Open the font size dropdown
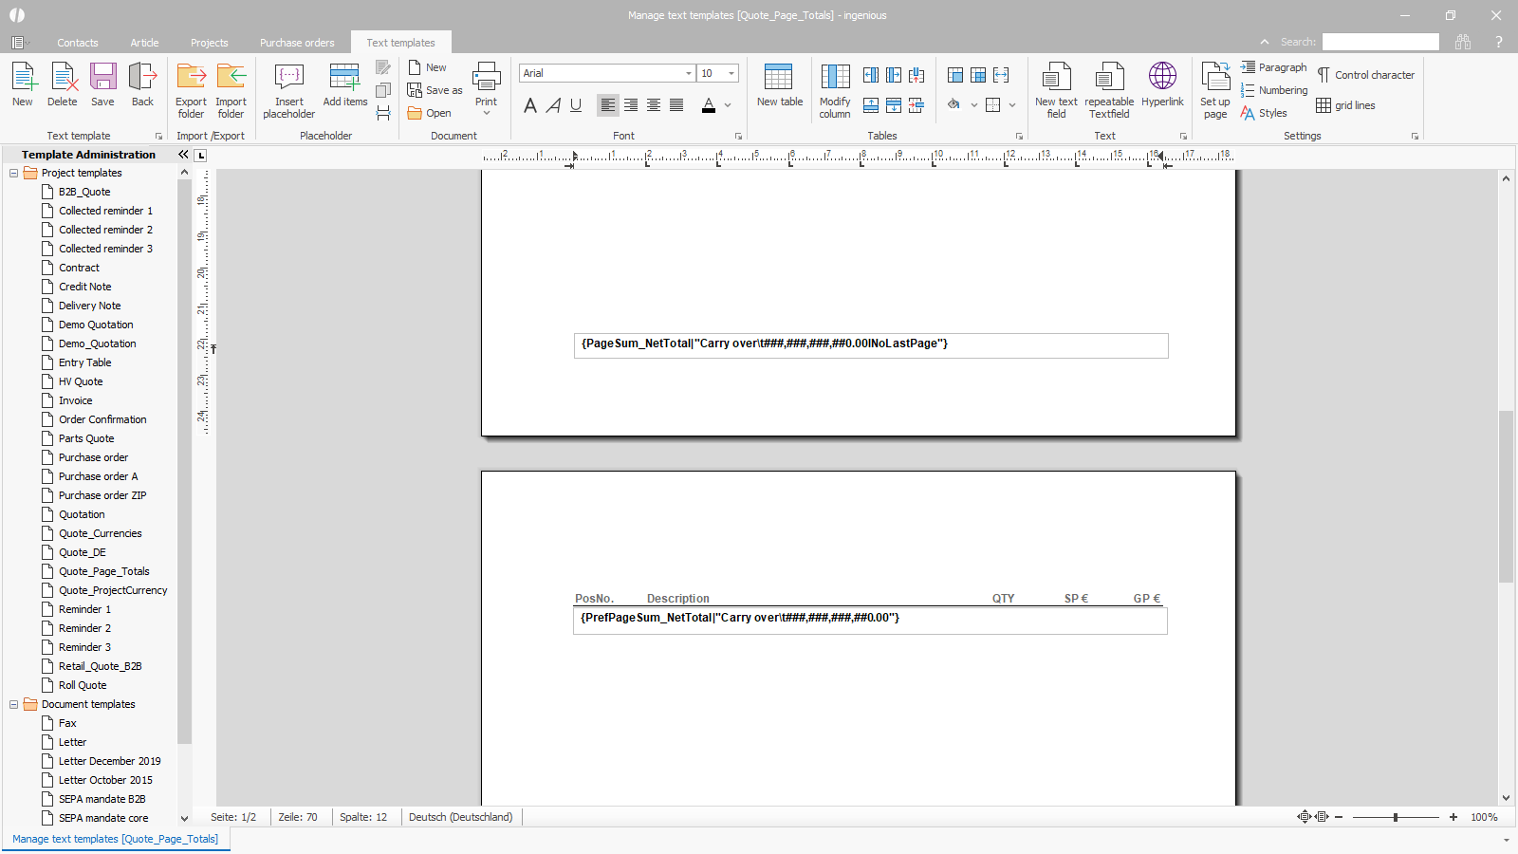Viewport: 1518px width, 854px height. [x=731, y=73]
